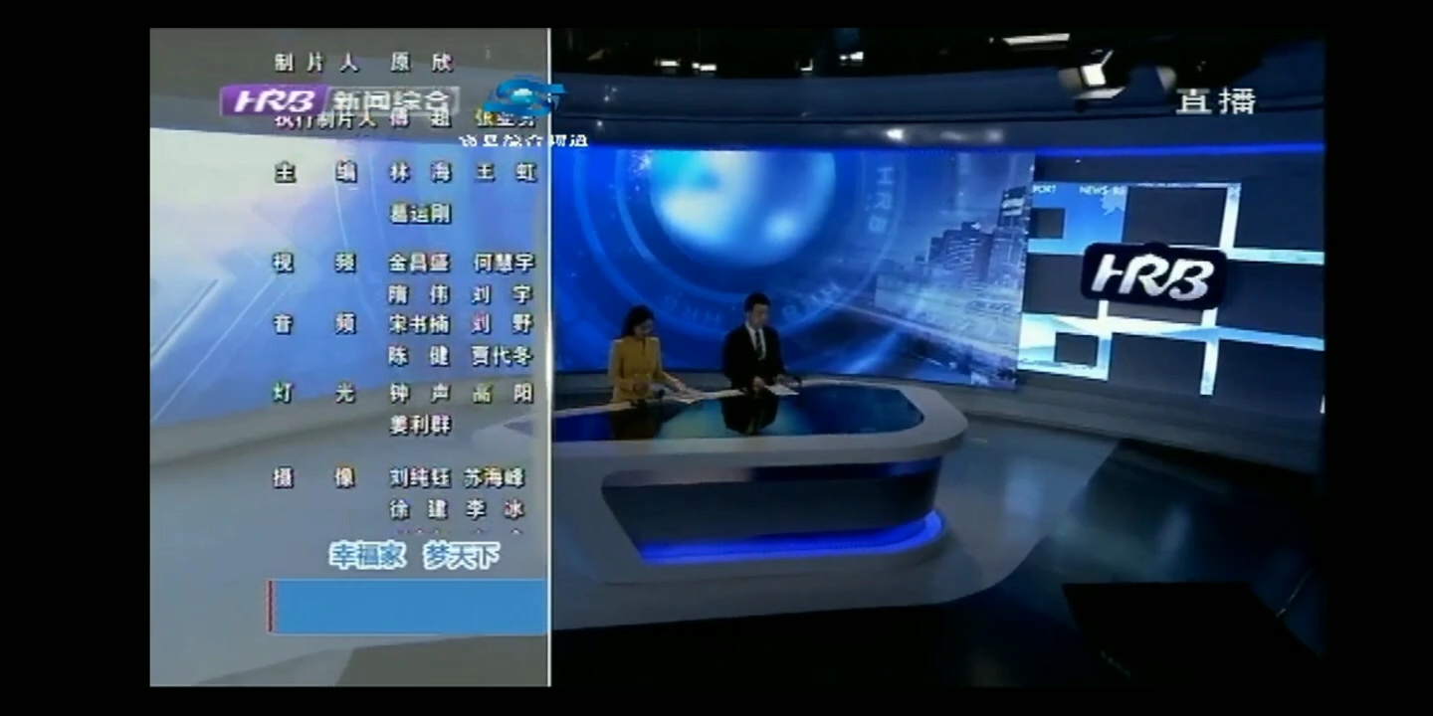1433x716 pixels.
Task: Click the glowing blue strip under the desk
Action: 791,542
